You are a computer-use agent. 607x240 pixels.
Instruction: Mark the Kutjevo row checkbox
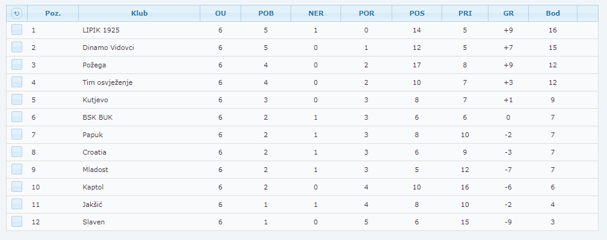pyautogui.click(x=17, y=99)
